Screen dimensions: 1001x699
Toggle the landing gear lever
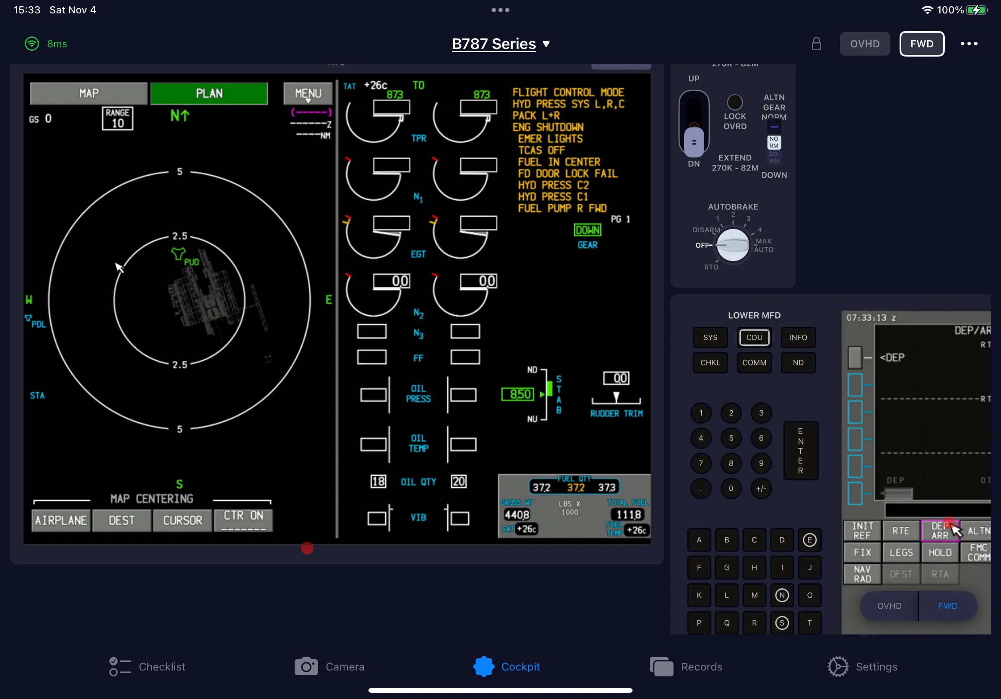[694, 124]
